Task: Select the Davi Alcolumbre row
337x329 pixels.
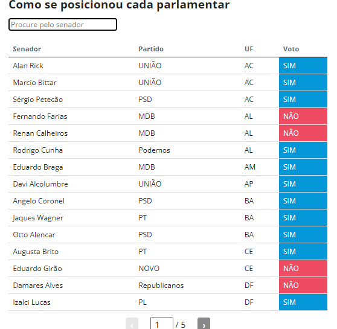Action: pyautogui.click(x=168, y=184)
